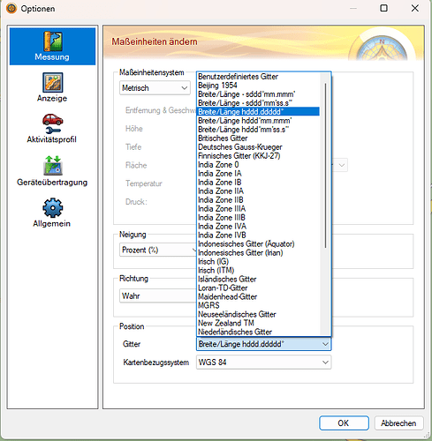Click the BaseCamp app icon in title bar
Screen dimensions: 432x441
click(x=11, y=8)
